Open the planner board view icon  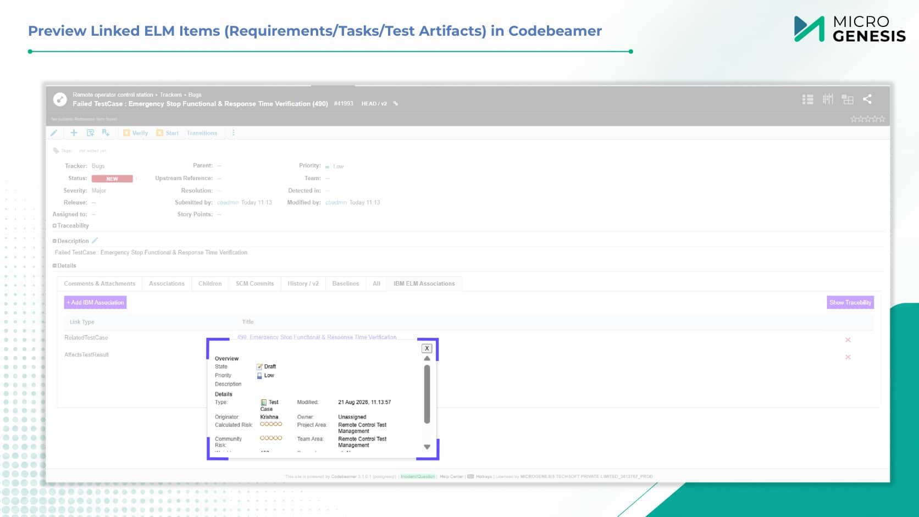(x=828, y=99)
